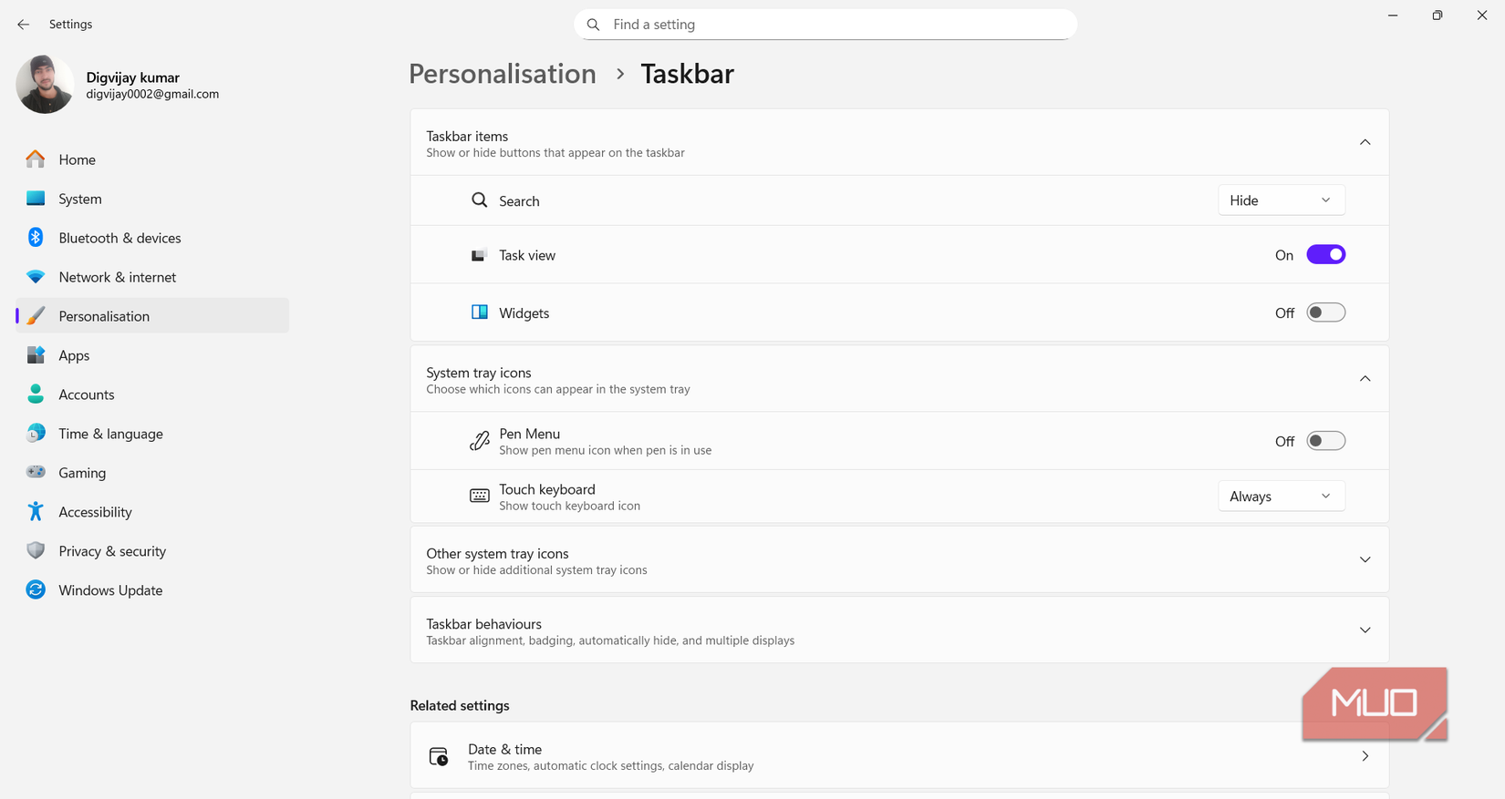The image size is (1505, 799).
Task: Turn on the Pen Menu toggle
Action: 1326,440
